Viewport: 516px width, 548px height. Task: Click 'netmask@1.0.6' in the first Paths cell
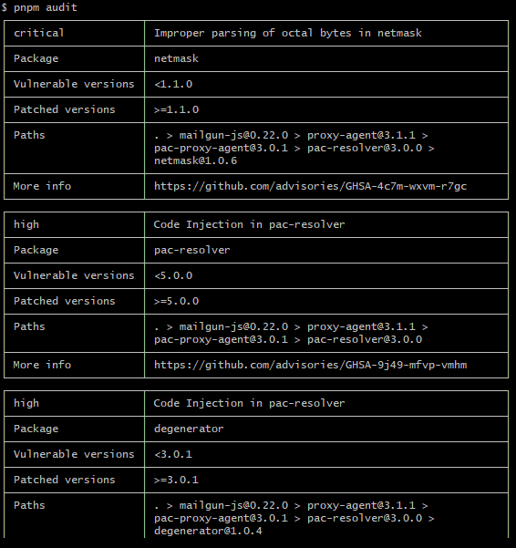click(195, 160)
